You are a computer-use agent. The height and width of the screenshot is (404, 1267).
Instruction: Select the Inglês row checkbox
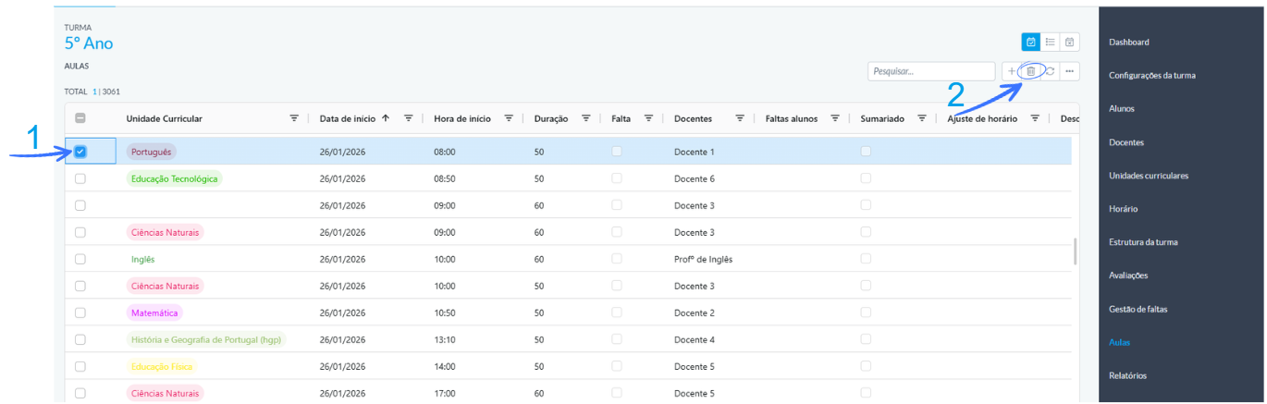click(x=80, y=259)
